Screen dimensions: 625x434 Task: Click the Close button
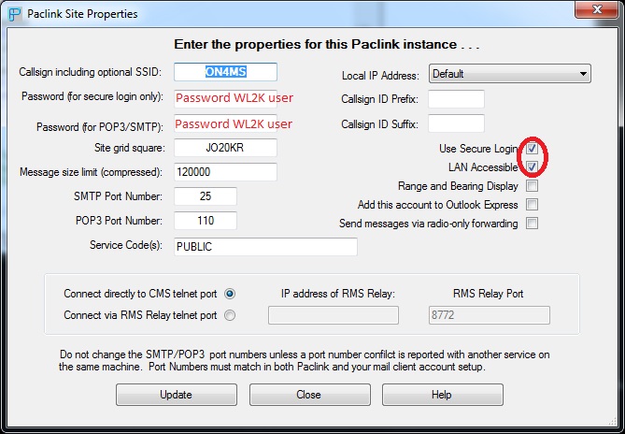click(310, 395)
